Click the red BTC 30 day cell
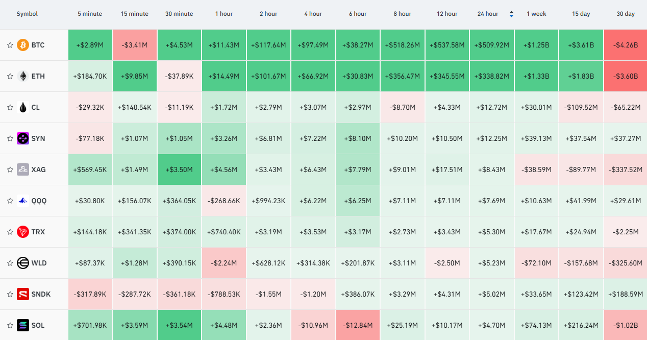 pyautogui.click(x=626, y=45)
